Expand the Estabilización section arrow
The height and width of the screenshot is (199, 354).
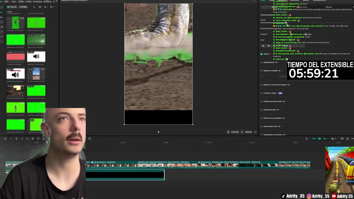tap(279, 62)
